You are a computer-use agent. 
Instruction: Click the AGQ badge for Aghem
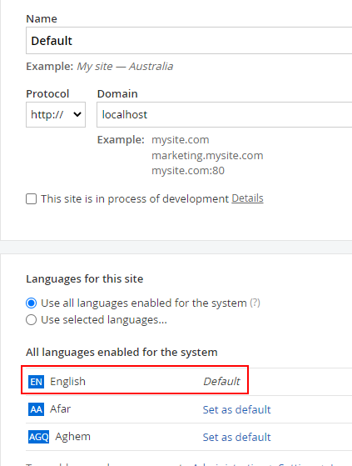[x=39, y=437]
